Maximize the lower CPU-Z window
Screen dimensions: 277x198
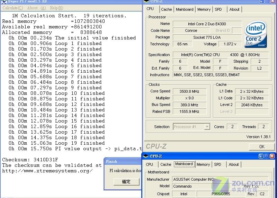[267, 156]
